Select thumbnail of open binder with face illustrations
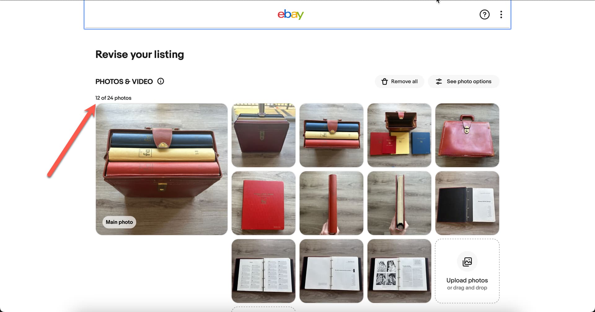Viewport: 595px width, 312px height. (399, 271)
